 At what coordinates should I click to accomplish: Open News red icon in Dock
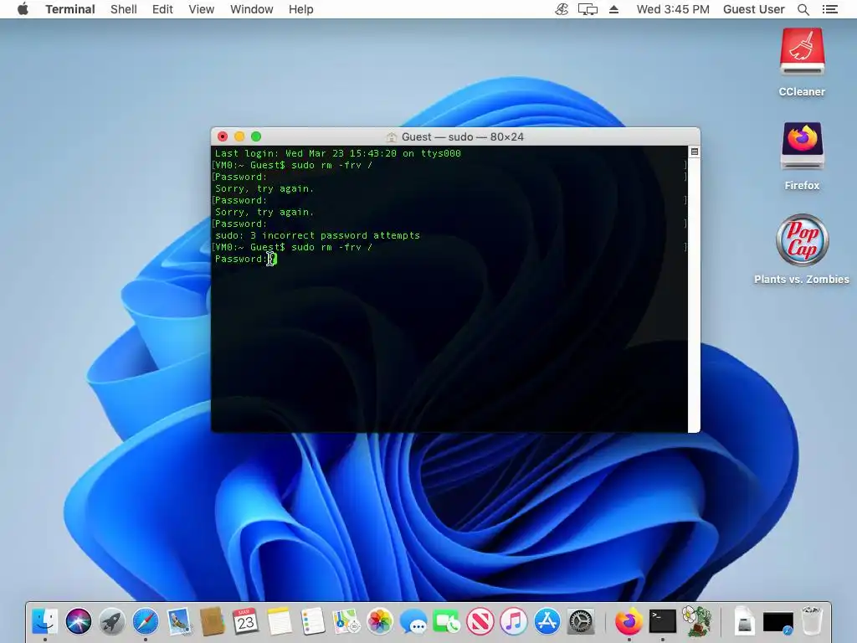pyautogui.click(x=480, y=622)
